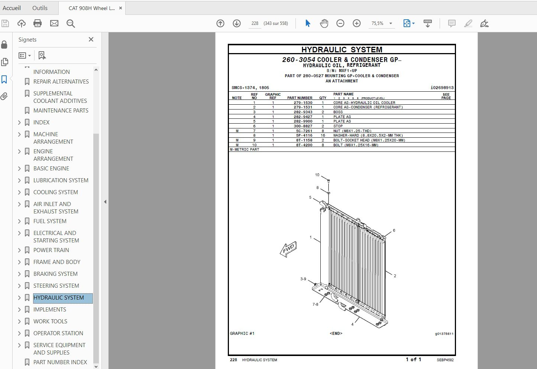Screen dimensions: 537x369
Task: Click part number 279-1530 in table
Action: click(x=303, y=103)
